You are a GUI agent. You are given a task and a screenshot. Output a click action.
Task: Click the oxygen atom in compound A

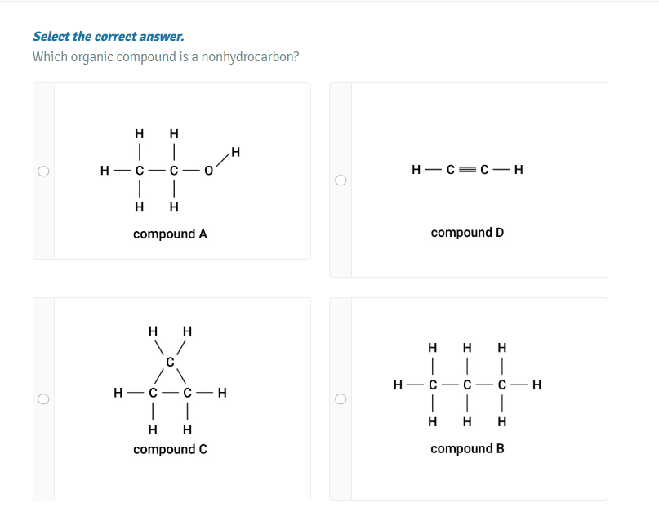click(x=208, y=171)
